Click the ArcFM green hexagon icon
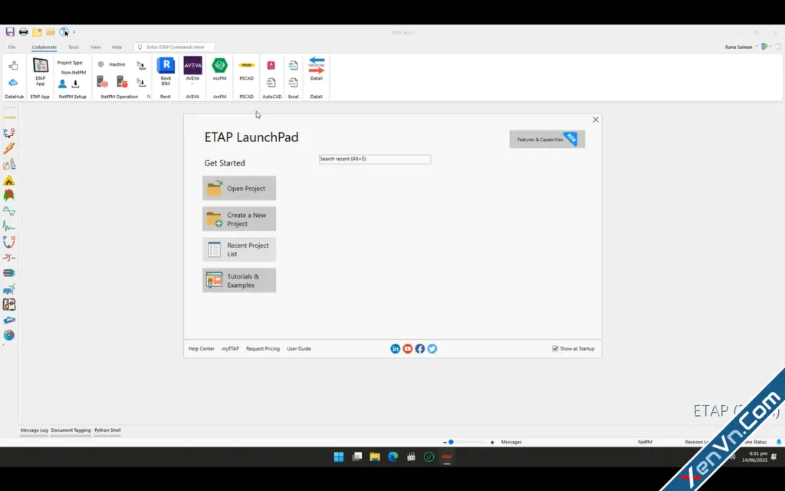 (219, 65)
